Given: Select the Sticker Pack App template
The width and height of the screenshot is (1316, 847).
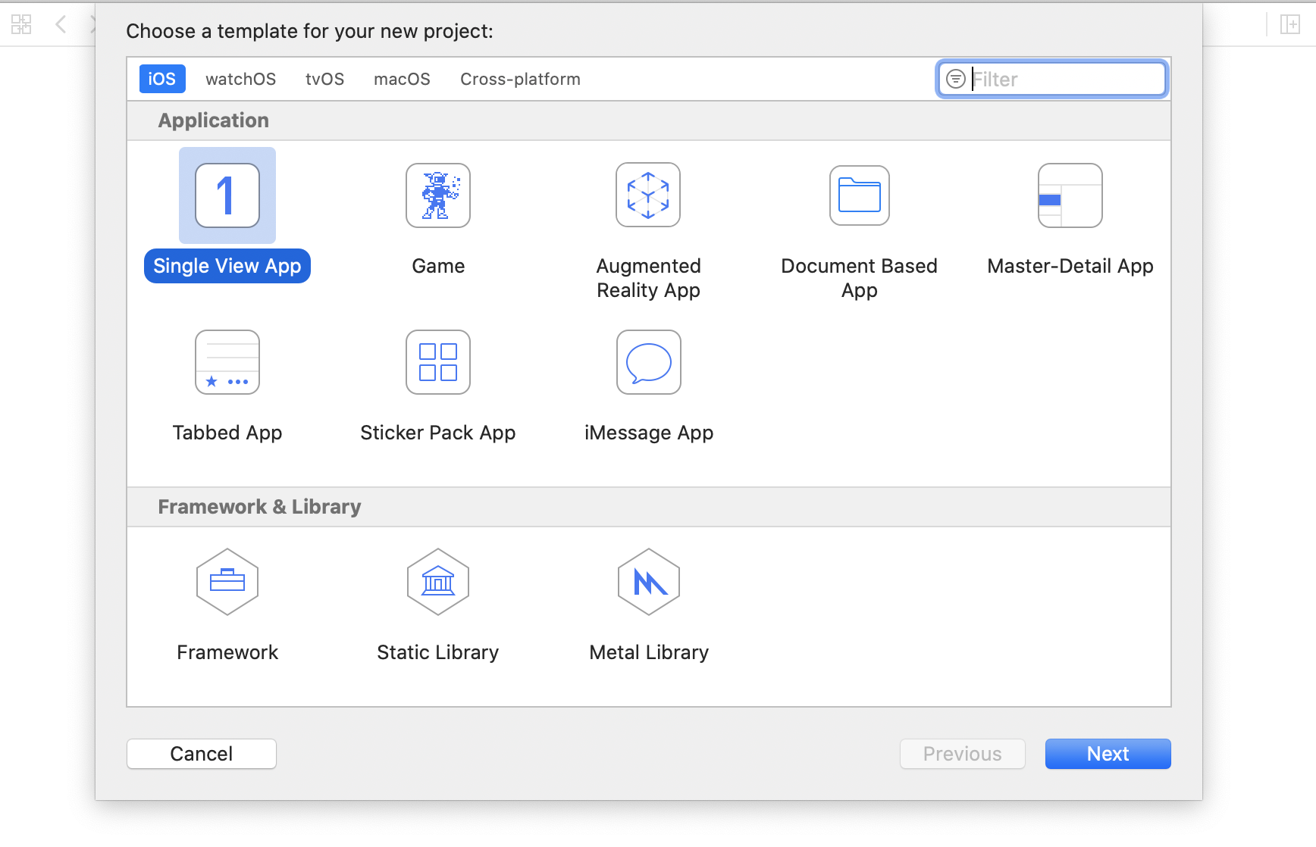Looking at the screenshot, I should pos(437,362).
